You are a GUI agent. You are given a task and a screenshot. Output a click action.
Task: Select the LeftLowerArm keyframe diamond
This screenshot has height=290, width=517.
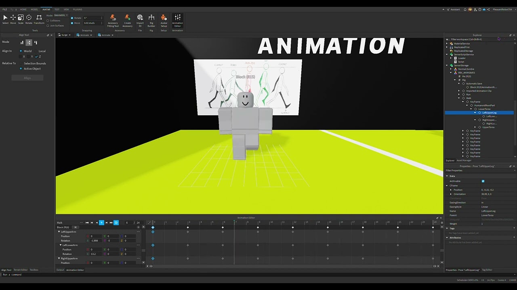pos(153,245)
